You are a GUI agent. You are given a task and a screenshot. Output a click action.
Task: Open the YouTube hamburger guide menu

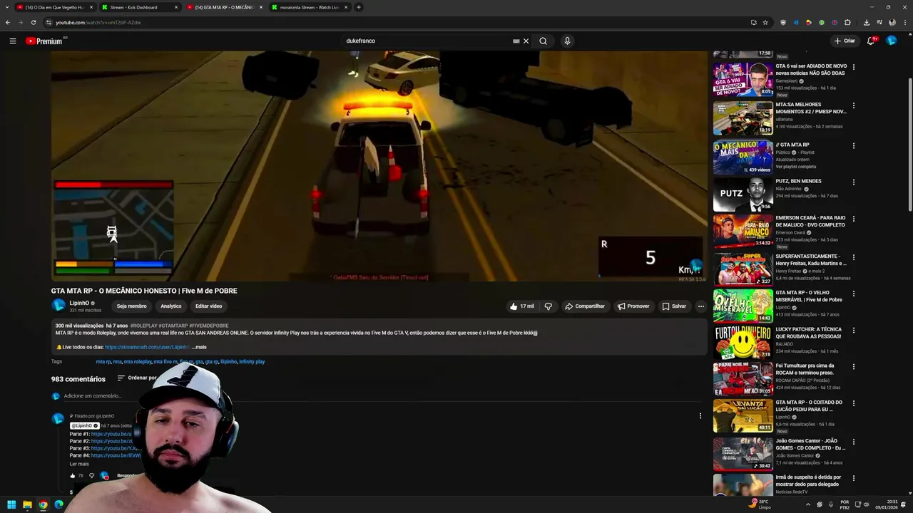tap(12, 41)
